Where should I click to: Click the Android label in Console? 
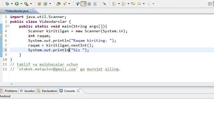click(5, 96)
